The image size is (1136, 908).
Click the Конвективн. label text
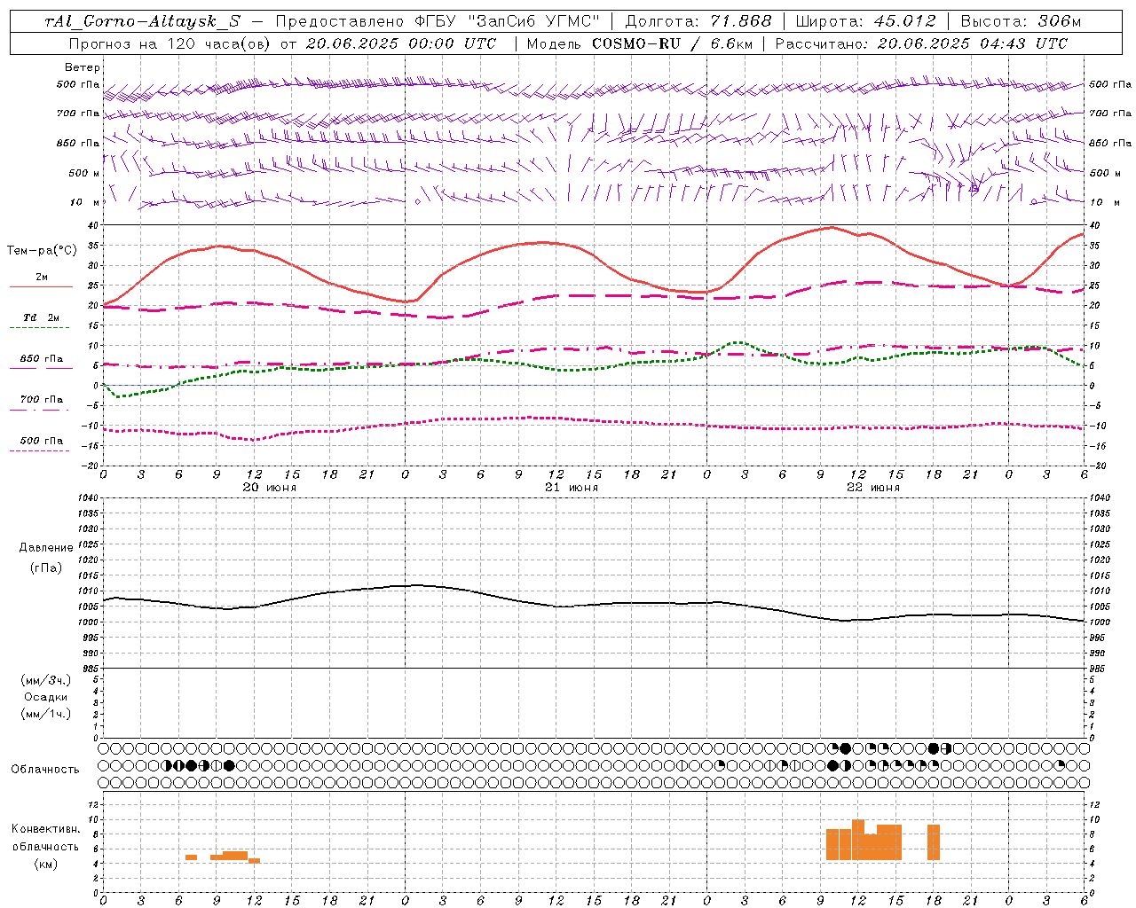coord(46,829)
